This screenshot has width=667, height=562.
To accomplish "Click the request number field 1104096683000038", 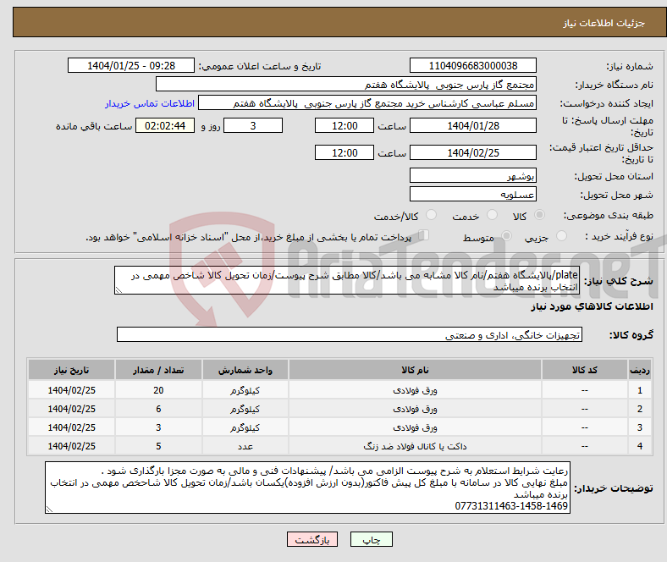I will coord(472,66).
